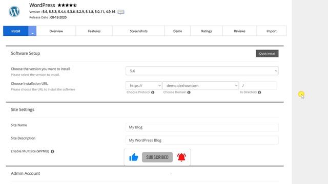The height and width of the screenshot is (184, 328).
Task: Expand the Install button dropdown arrow
Action: pyautogui.click(x=32, y=31)
